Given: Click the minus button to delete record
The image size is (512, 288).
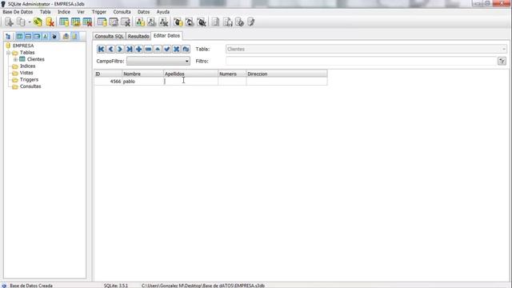Looking at the screenshot, I should tap(148, 49).
